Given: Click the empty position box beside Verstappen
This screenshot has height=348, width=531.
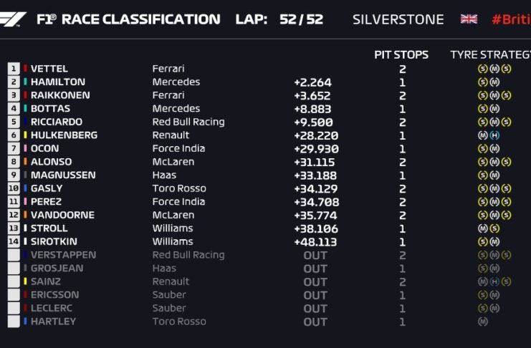Looking at the screenshot, I should [x=14, y=255].
